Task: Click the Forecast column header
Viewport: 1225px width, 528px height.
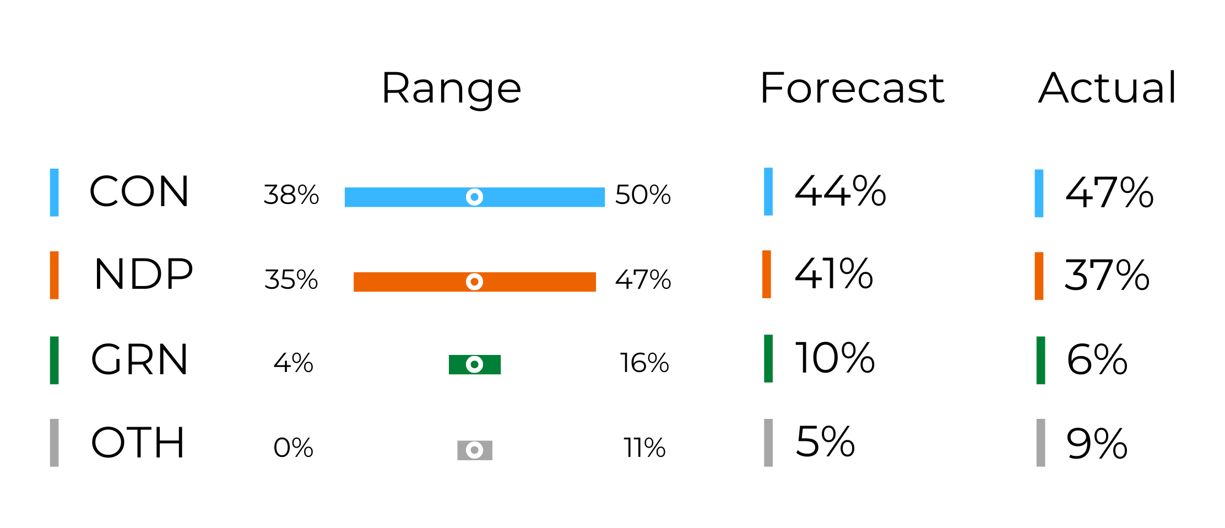Action: 852,88
